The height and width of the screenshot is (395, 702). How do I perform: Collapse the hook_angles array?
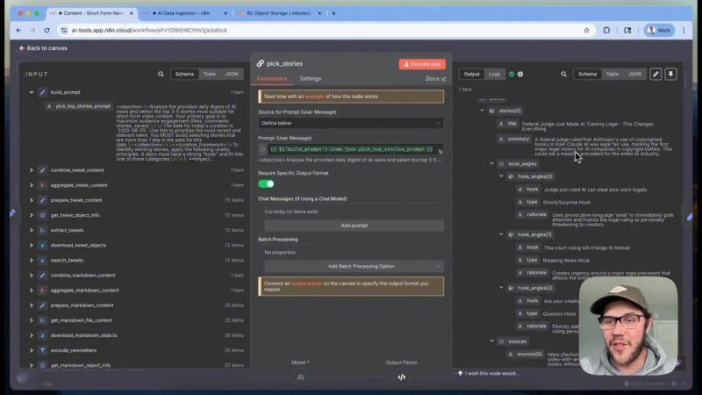click(x=491, y=164)
